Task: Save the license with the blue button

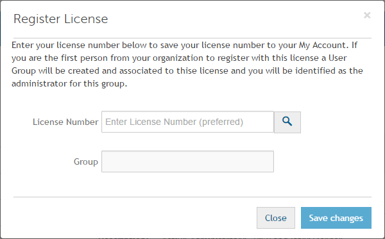Action: [336, 218]
